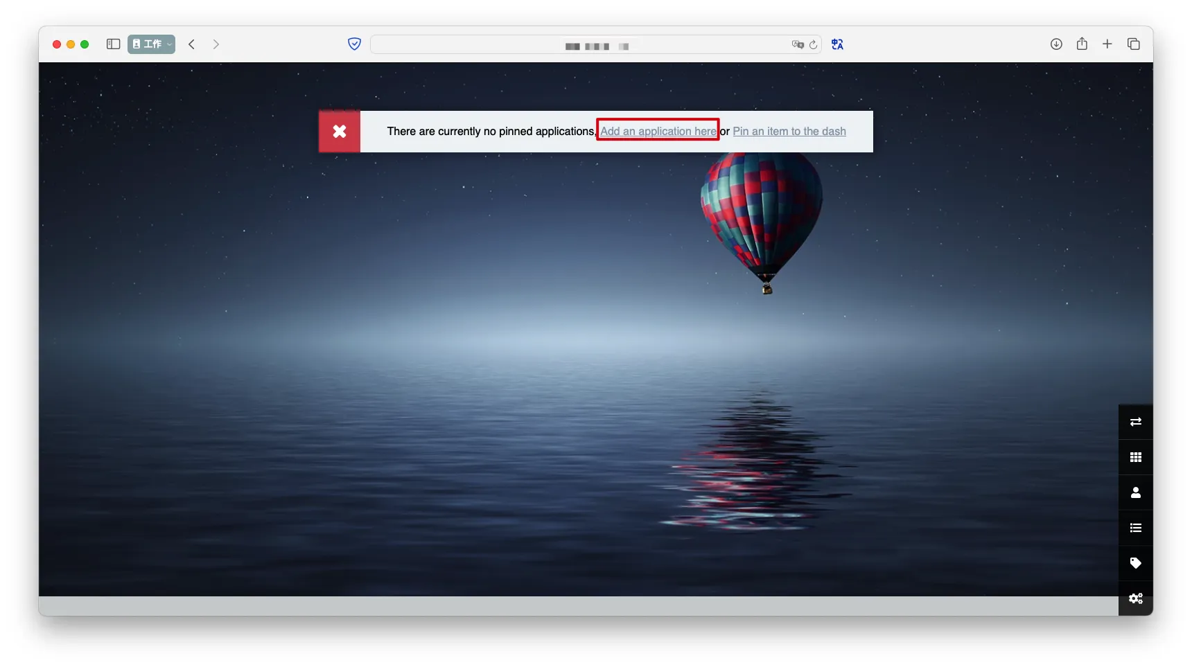Click the Share icon in the toolbar
The image size is (1192, 667).
point(1082,44)
